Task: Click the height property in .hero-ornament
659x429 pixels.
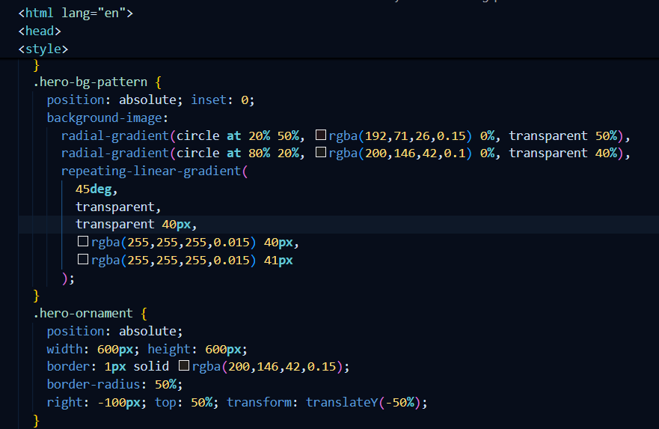Action: tap(169, 349)
